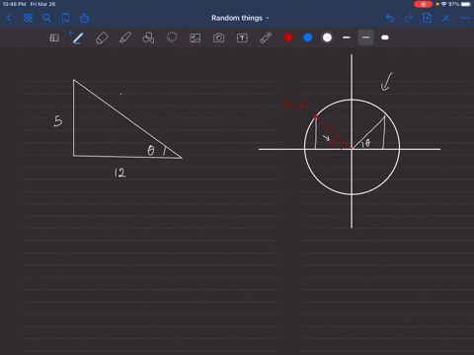The image size is (474, 355).
Task: Select the thickest stroke width
Action: coord(385,37)
